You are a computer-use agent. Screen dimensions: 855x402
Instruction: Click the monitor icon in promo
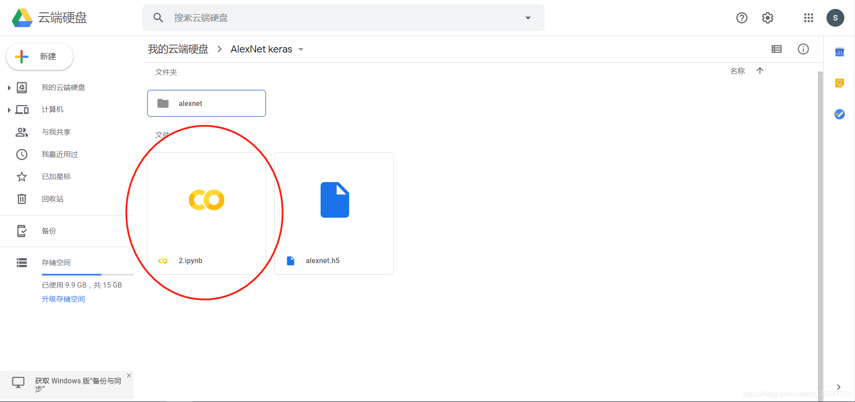[18, 382]
